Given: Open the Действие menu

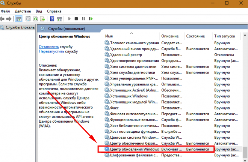Looking at the screenshot, I should tap(23, 11).
